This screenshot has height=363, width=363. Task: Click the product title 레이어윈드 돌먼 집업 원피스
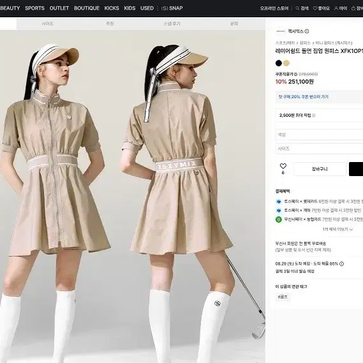(319, 51)
